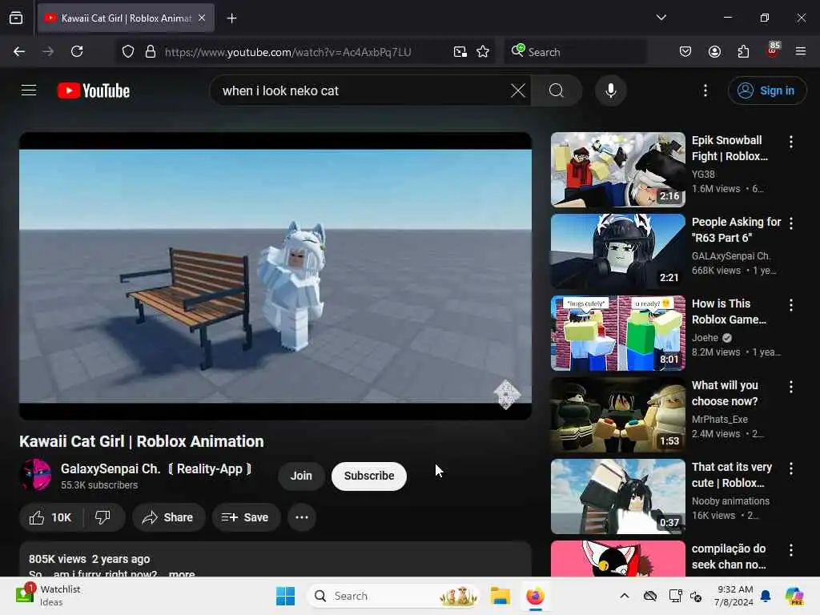Close the Kawaii Cat Girl tab
The image size is (820, 615).
pyautogui.click(x=202, y=18)
